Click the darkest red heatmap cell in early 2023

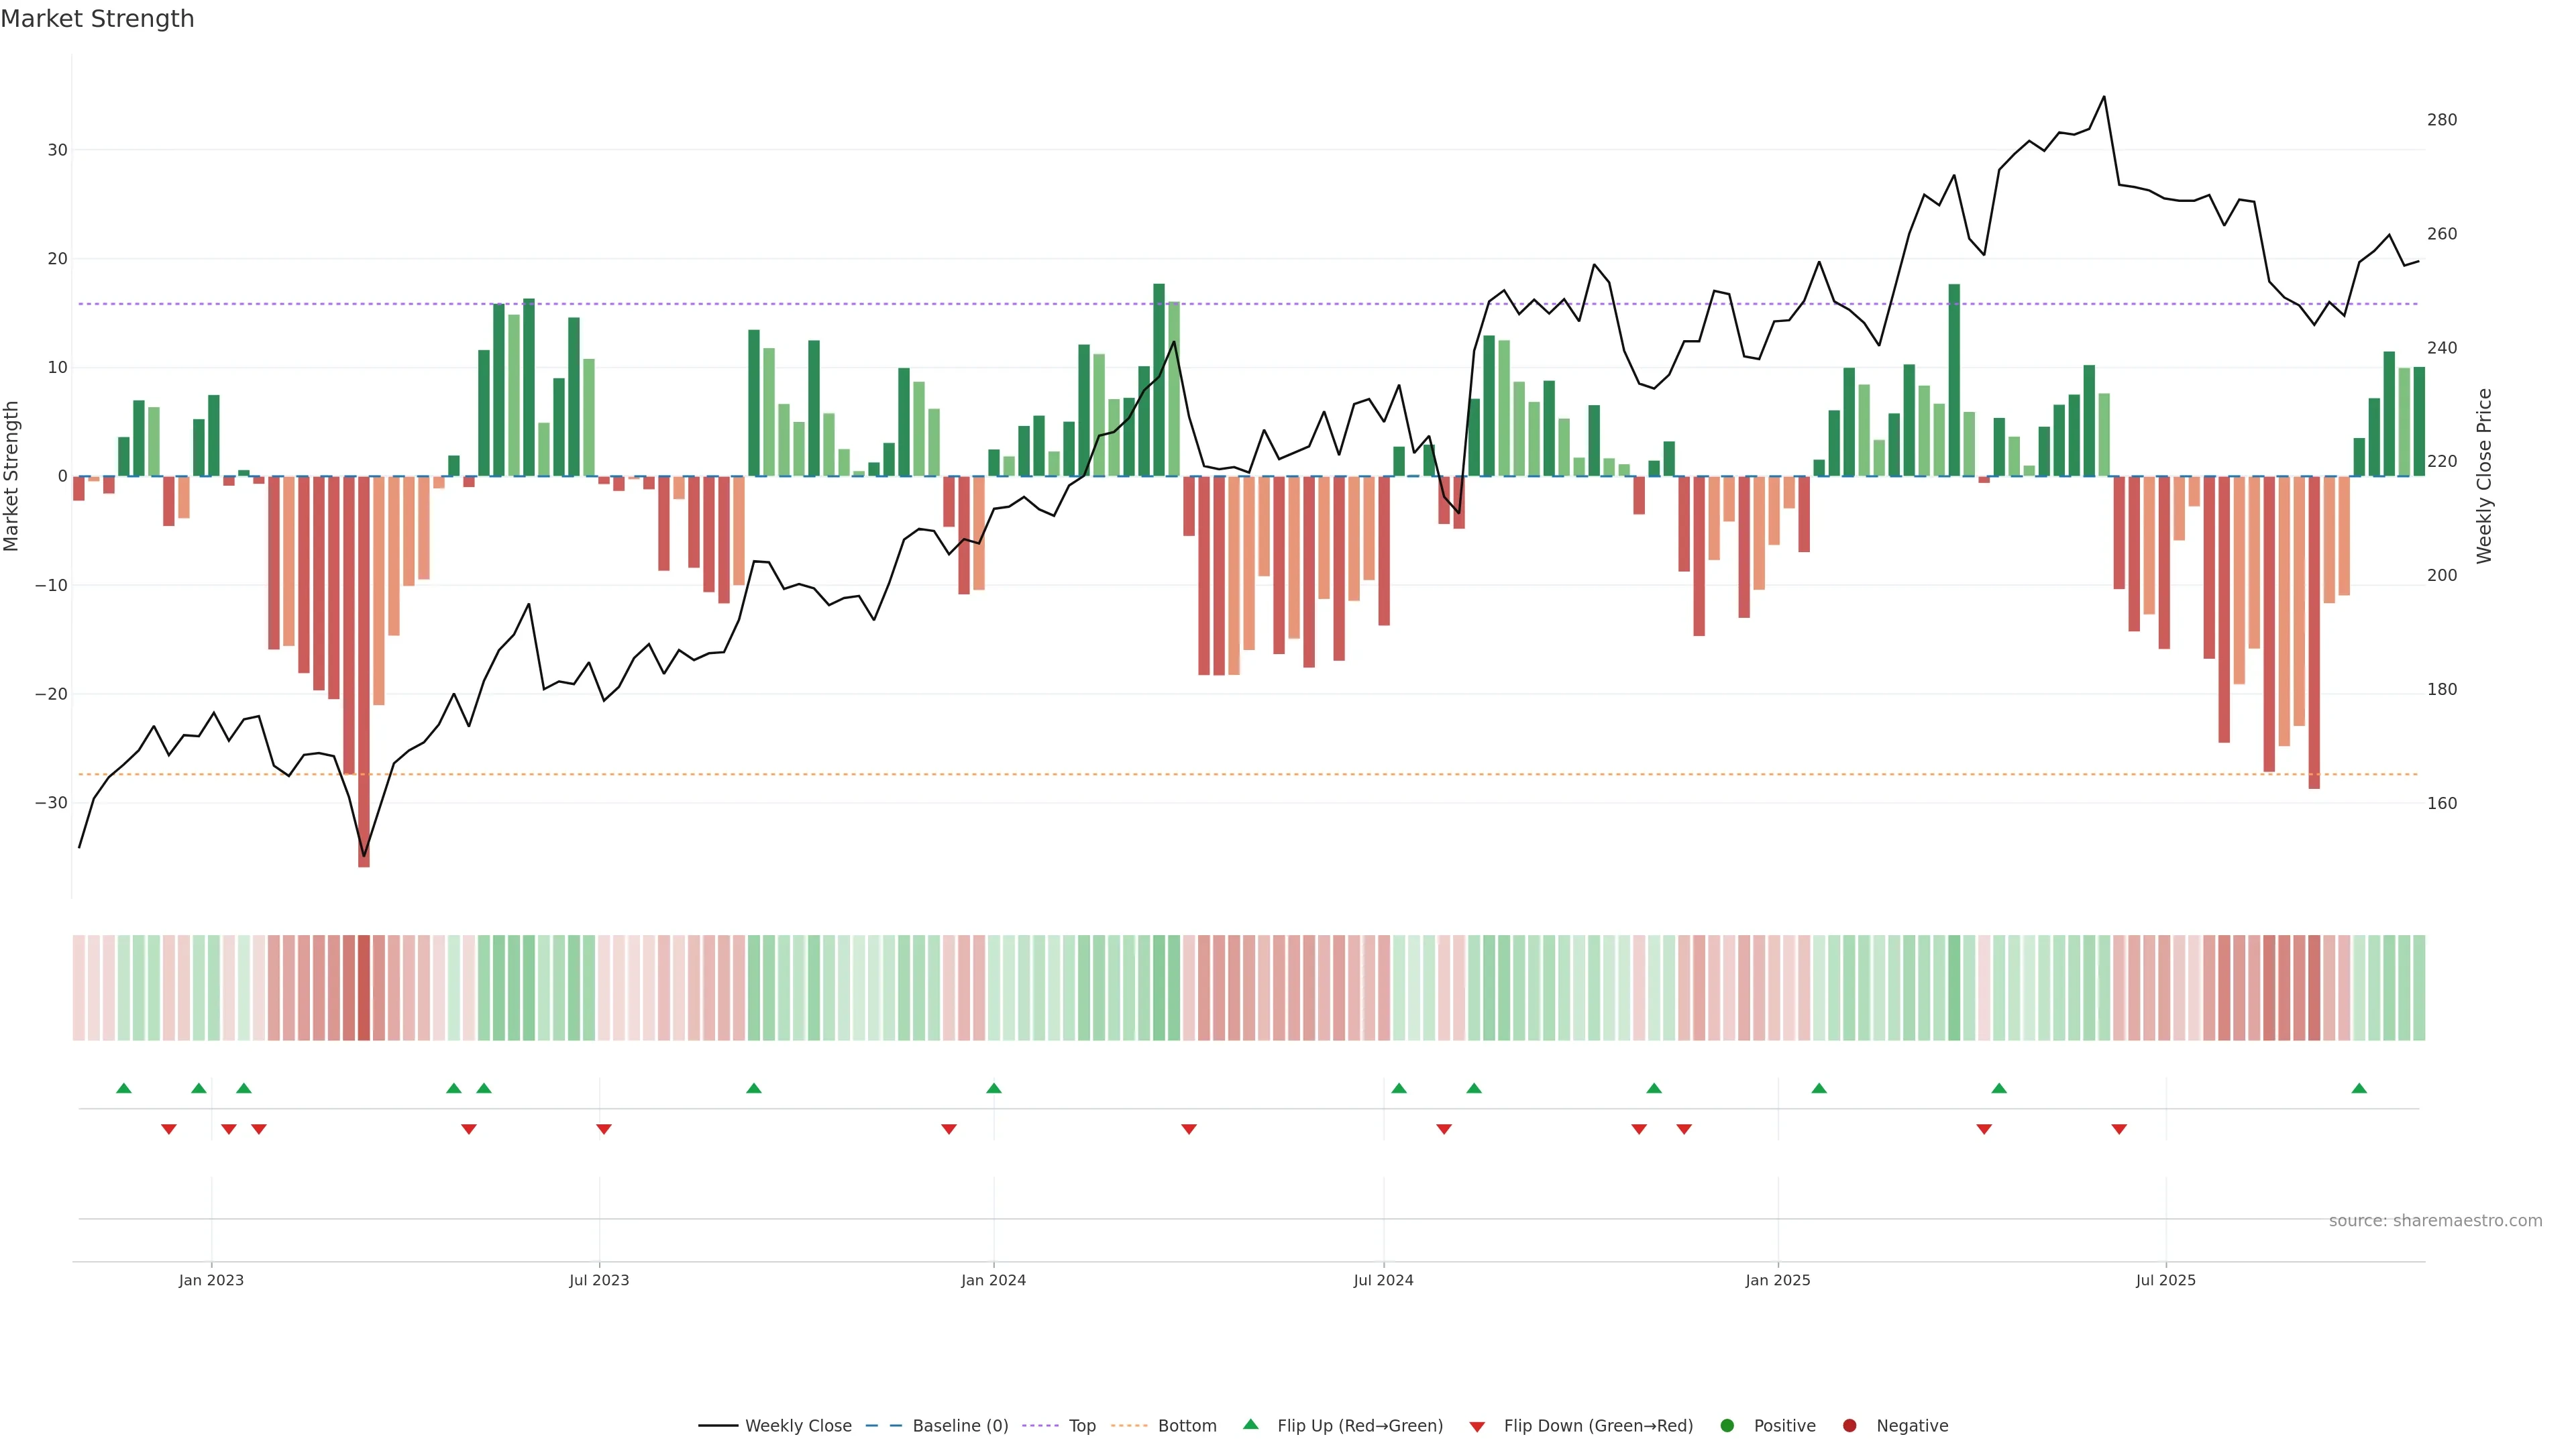coord(364,988)
